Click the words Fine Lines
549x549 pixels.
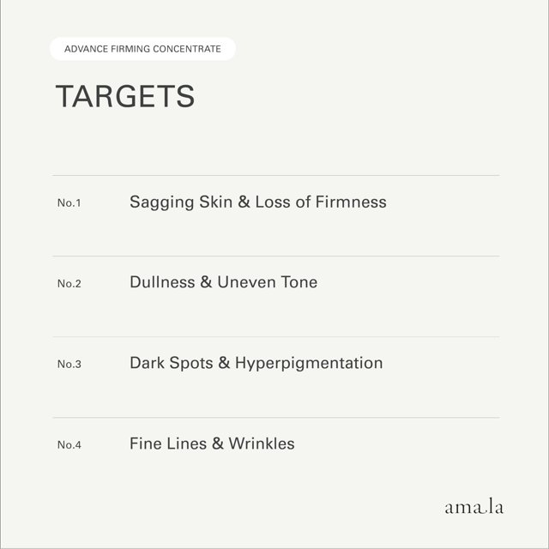[x=168, y=443]
